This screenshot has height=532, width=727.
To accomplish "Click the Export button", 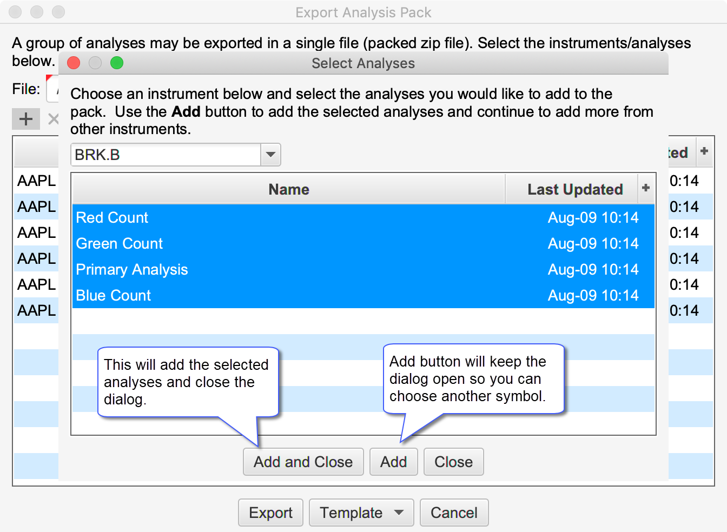I will (270, 513).
